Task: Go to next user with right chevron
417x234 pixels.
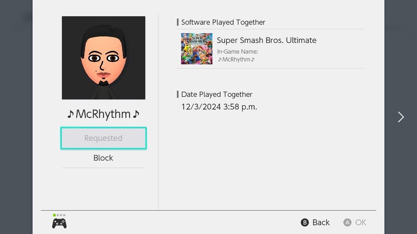Action: click(401, 117)
